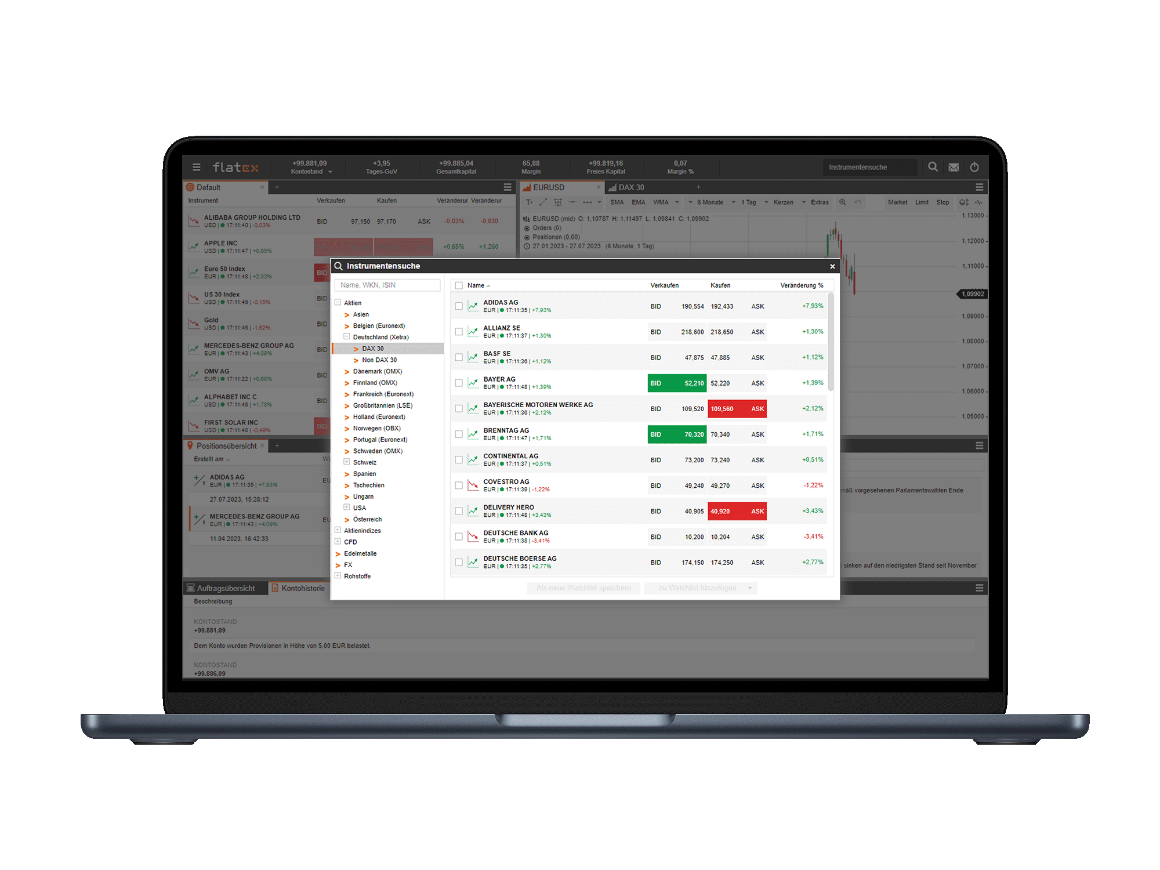Click the ALIBABA GROUP downtrend icon in watchlist
The width and height of the screenshot is (1160, 870).
pos(194,221)
